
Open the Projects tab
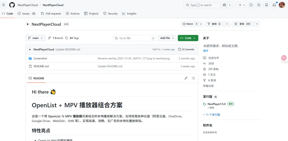click(91, 14)
